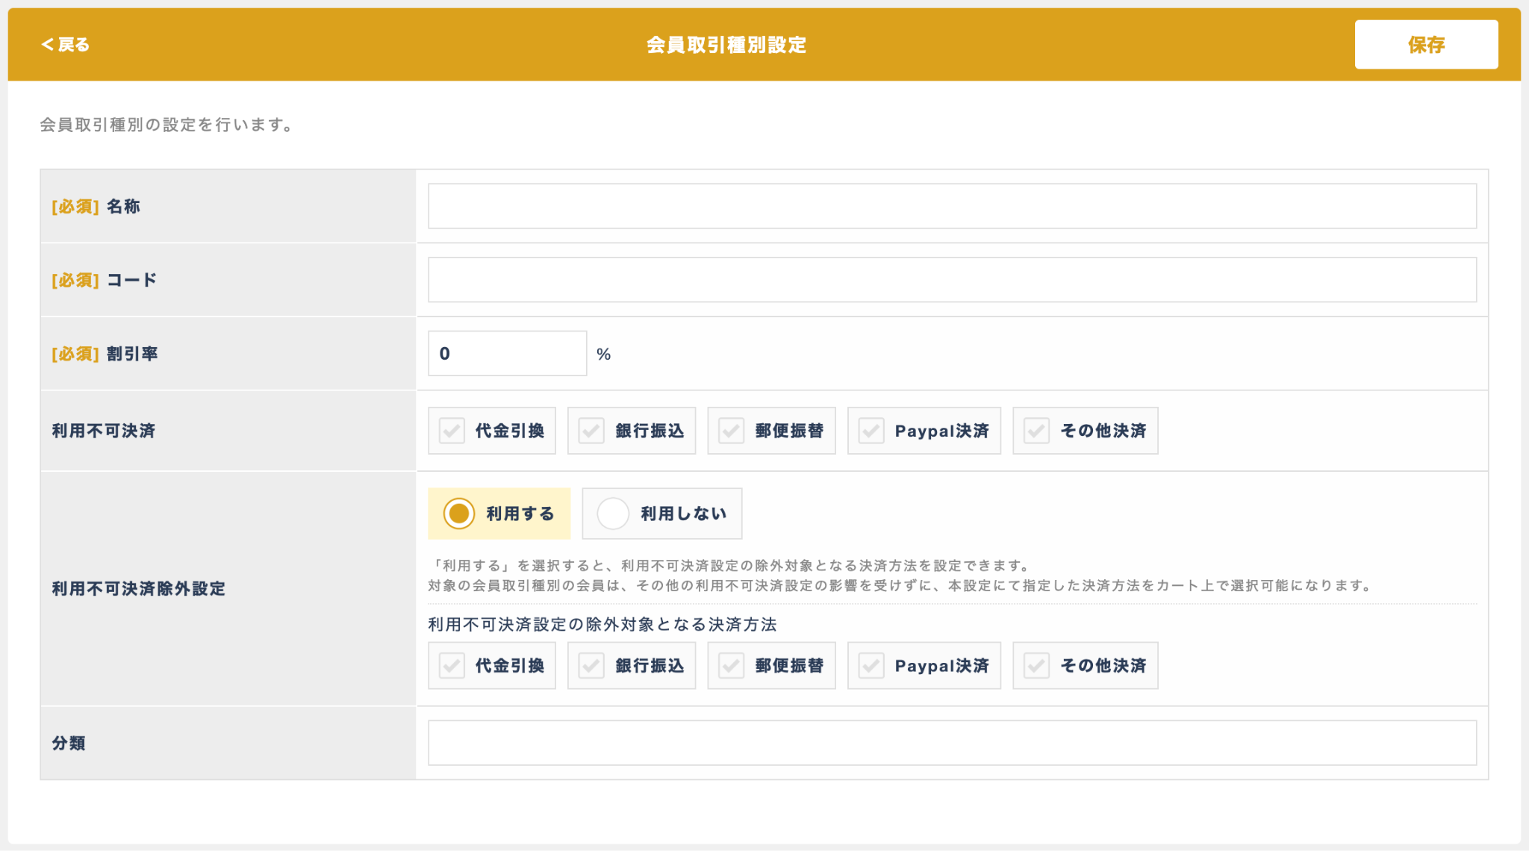Check その他決済 under 利用不可決済
1529x851 pixels.
pyautogui.click(x=1036, y=431)
